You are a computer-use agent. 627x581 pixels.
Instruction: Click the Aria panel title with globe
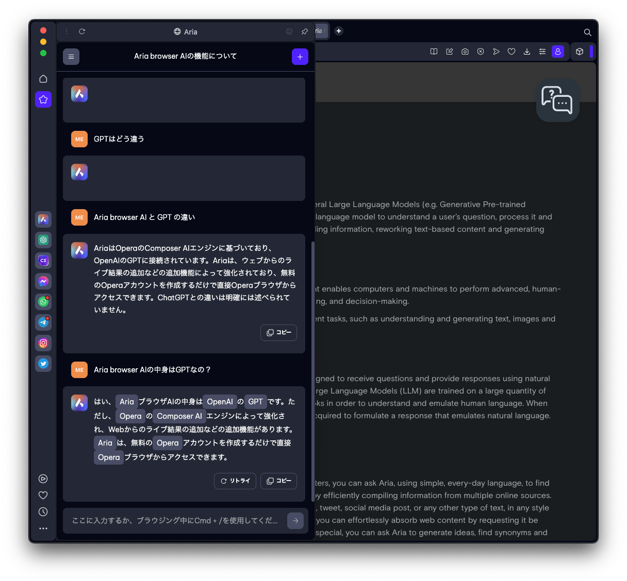pos(186,31)
